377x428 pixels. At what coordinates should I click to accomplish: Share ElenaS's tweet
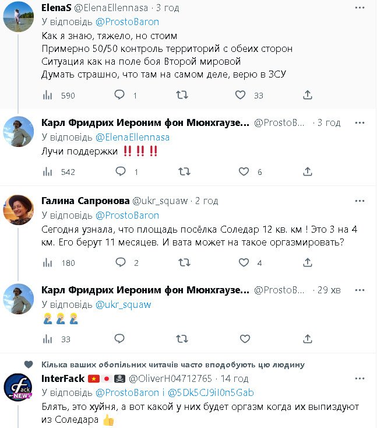click(308, 95)
